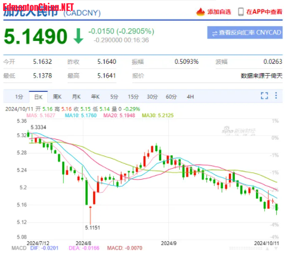The image size is (286, 256).
Task: Toggle the MA5 indicator label
Action: (x=41, y=116)
